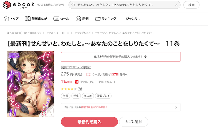The height and width of the screenshot is (129, 208).
Task: Open 無料まんが from the ¥0 icon
Action: point(28,19)
